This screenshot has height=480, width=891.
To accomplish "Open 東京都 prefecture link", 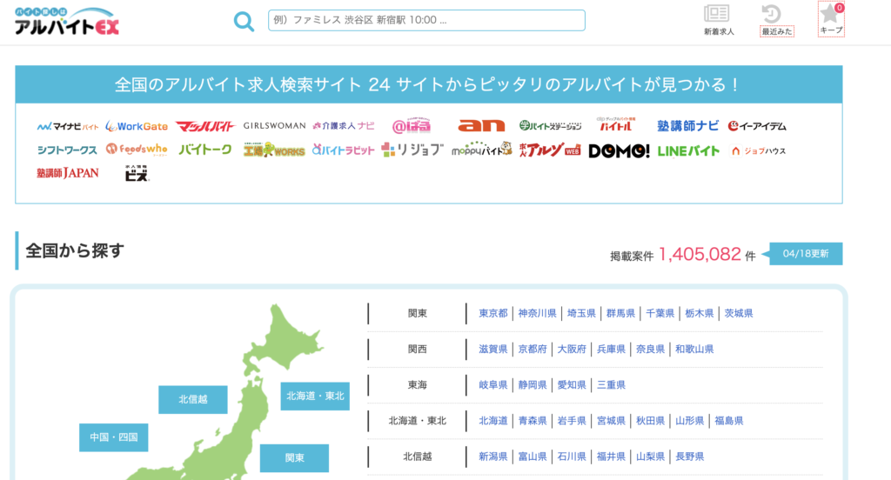I will pyautogui.click(x=493, y=314).
